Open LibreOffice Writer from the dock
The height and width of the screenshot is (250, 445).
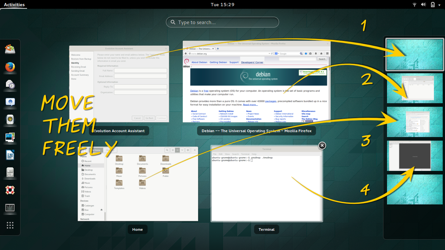pyautogui.click(x=10, y=155)
